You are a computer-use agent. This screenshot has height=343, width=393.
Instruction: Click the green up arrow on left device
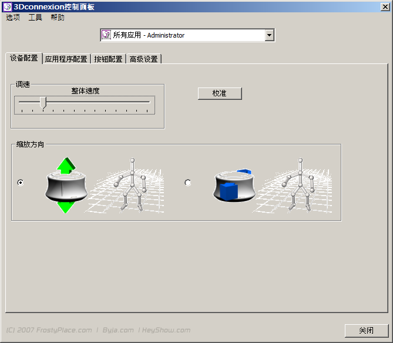click(x=66, y=164)
